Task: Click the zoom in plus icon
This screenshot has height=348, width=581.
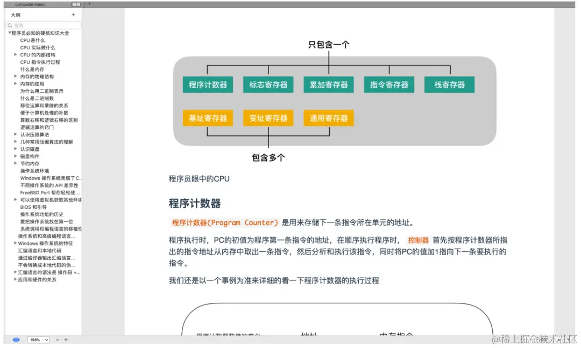Action: (65, 339)
